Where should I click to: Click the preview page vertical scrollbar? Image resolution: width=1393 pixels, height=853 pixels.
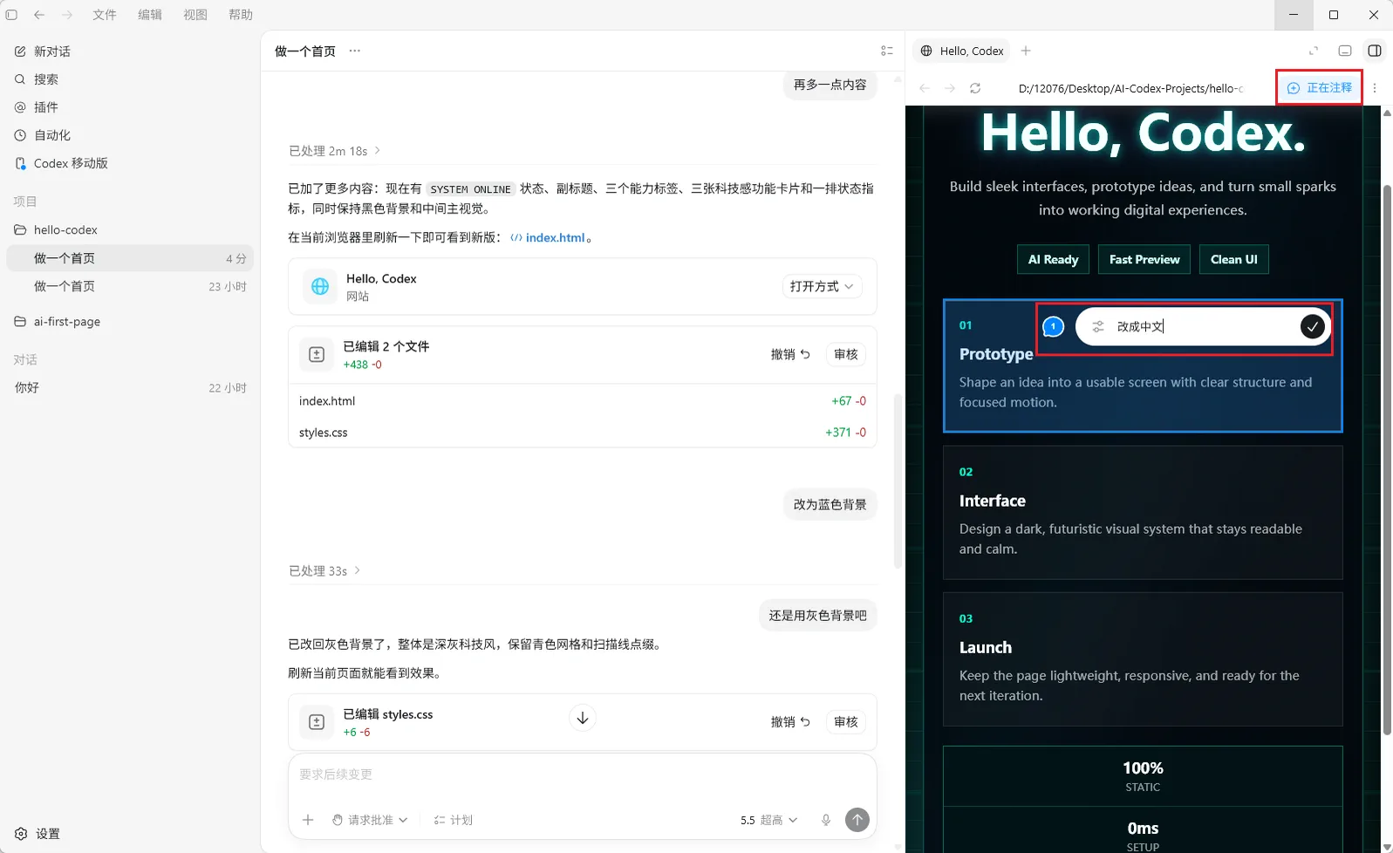1387,460
